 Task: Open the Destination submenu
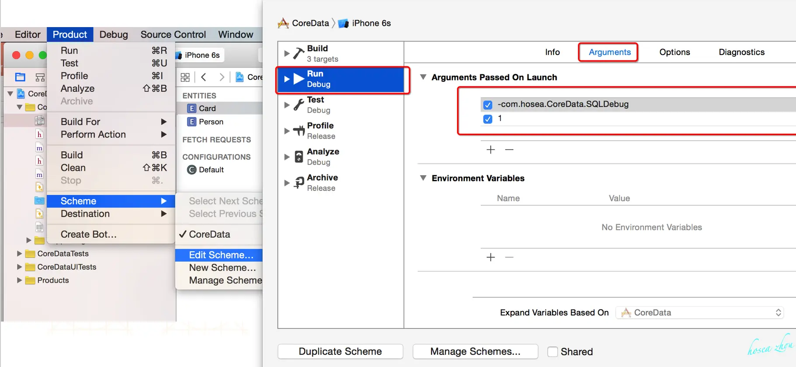coord(111,214)
